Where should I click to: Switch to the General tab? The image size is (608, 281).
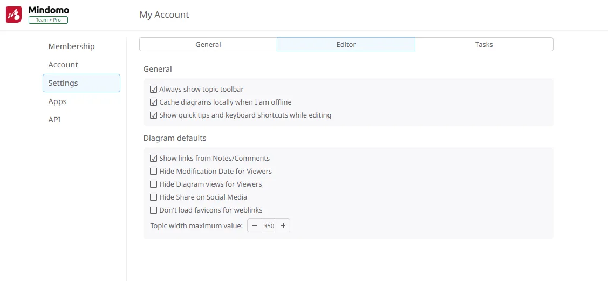(208, 44)
